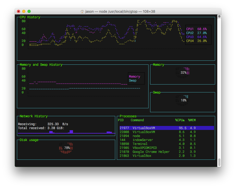
Task: Click the Command column header
Action: 137,120
